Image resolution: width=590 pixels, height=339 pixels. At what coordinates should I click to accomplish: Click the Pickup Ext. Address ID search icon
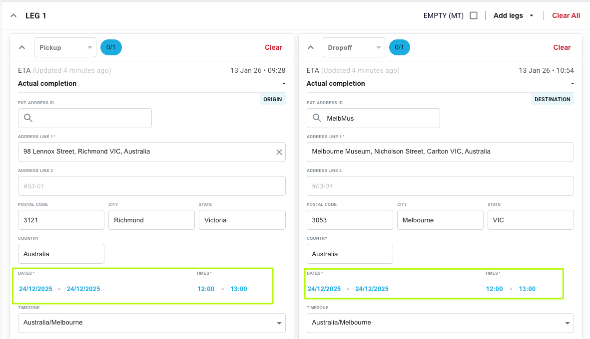point(28,118)
